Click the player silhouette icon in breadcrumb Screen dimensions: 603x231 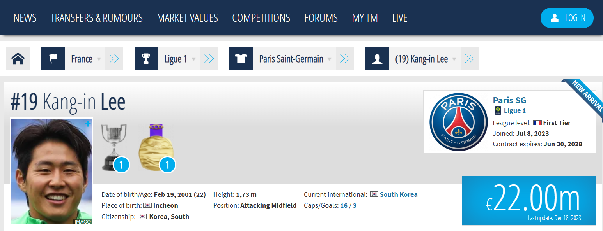coord(377,59)
